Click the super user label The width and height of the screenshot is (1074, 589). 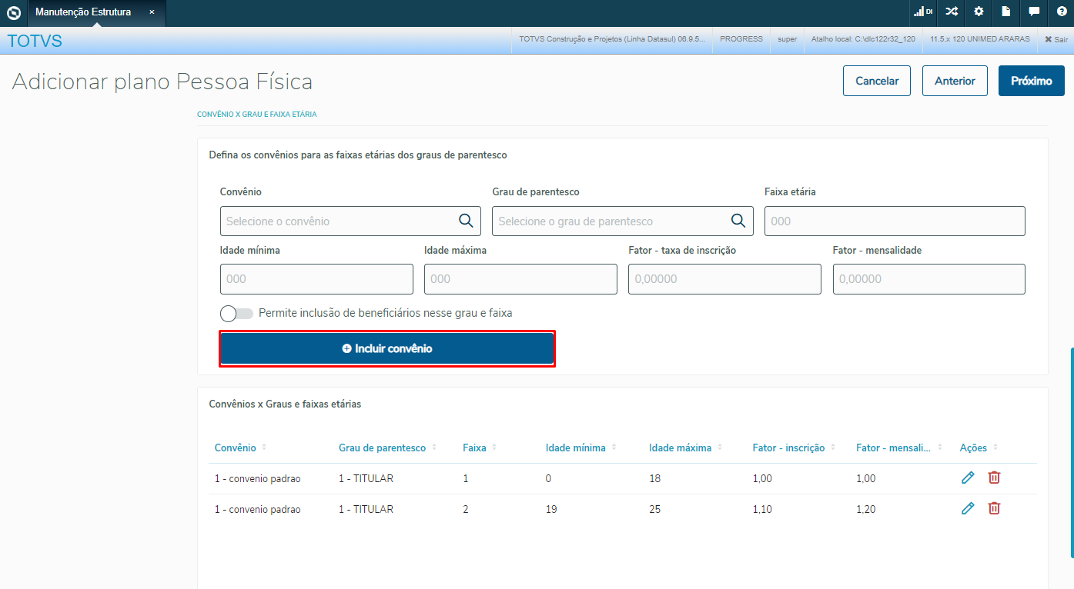point(788,39)
